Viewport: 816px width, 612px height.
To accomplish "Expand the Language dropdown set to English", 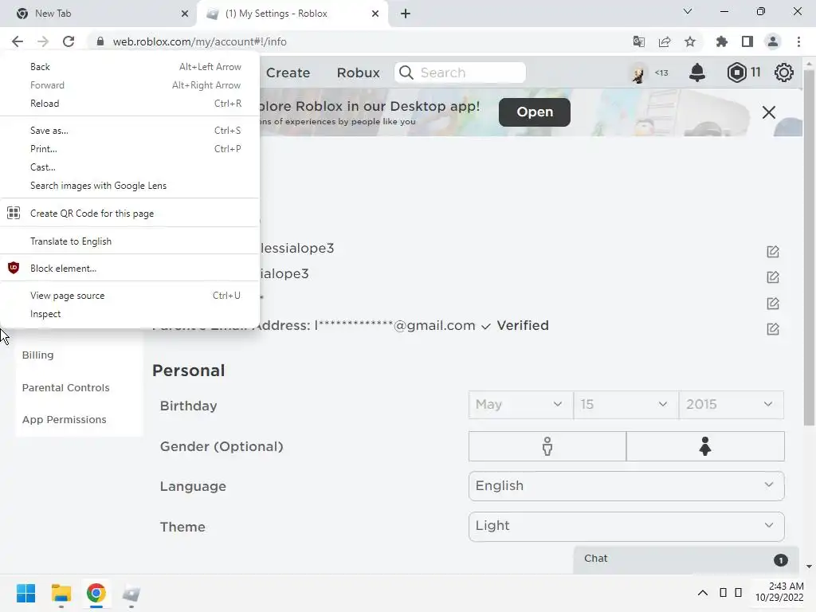I will (x=626, y=486).
